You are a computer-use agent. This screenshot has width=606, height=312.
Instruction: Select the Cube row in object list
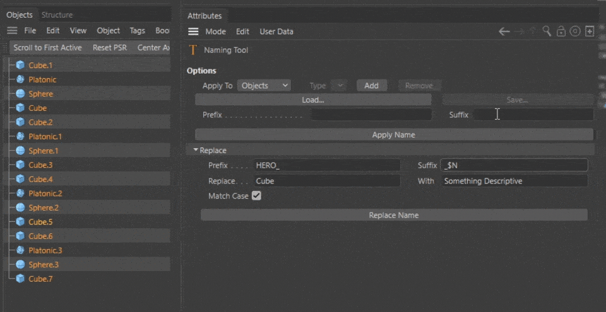pos(86,108)
